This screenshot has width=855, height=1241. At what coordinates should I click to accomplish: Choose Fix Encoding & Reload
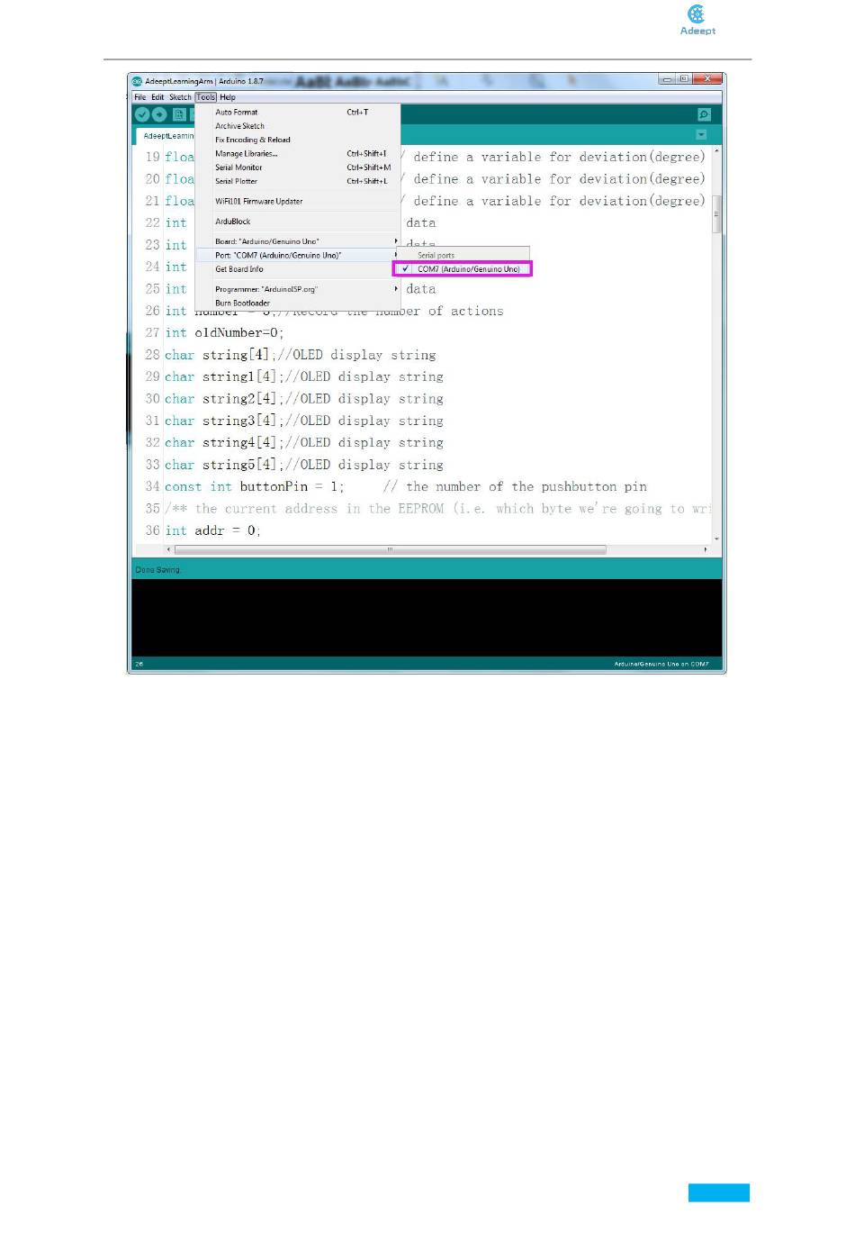click(298, 140)
